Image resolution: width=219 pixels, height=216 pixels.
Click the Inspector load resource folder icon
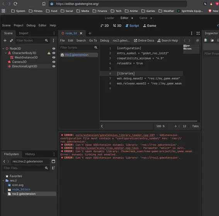click(x=212, y=40)
